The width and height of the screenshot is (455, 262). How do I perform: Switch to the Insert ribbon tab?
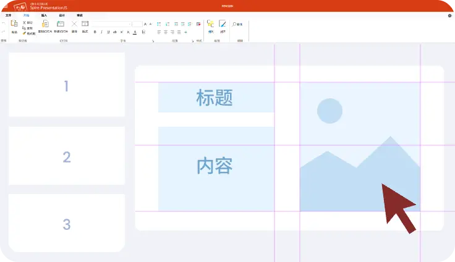point(44,15)
